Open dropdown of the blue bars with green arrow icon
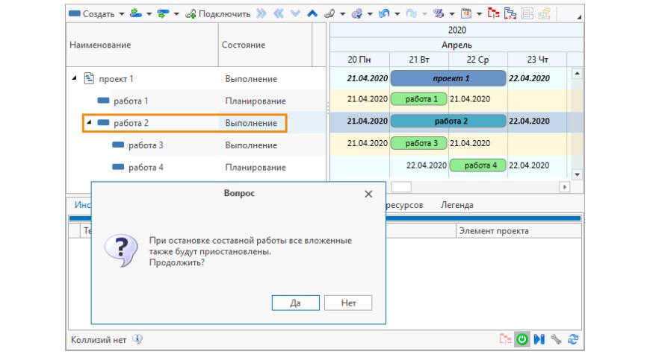650x354 pixels. coord(176,13)
